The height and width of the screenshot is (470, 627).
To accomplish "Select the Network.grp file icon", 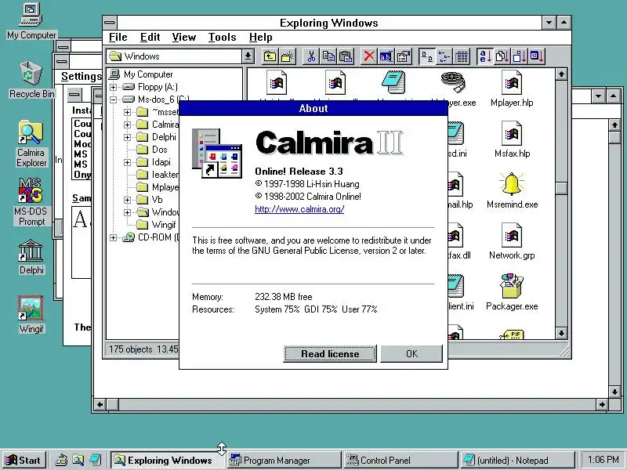I will pos(512,241).
